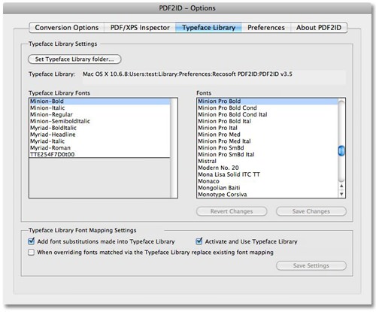This screenshot has width=376, height=312.
Task: Select Minion Pro Med font
Action: (268, 135)
